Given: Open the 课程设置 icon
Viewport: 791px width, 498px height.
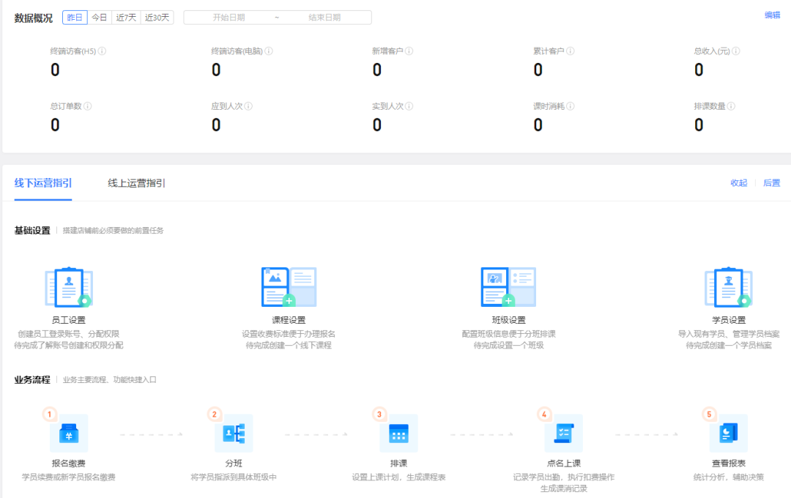Looking at the screenshot, I should pyautogui.click(x=289, y=287).
